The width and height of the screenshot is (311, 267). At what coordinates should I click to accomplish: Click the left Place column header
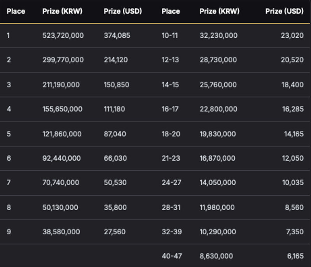click(x=16, y=11)
